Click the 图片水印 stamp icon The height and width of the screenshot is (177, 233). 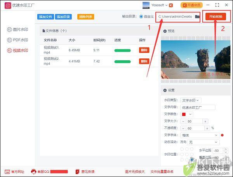[x=9, y=30]
